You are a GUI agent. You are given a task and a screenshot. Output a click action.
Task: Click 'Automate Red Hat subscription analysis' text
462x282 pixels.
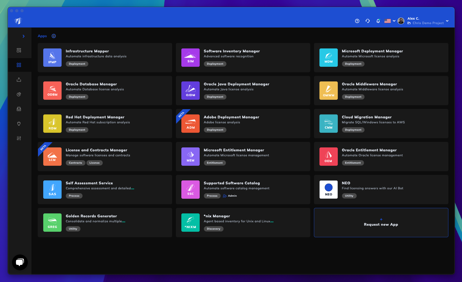point(98,122)
